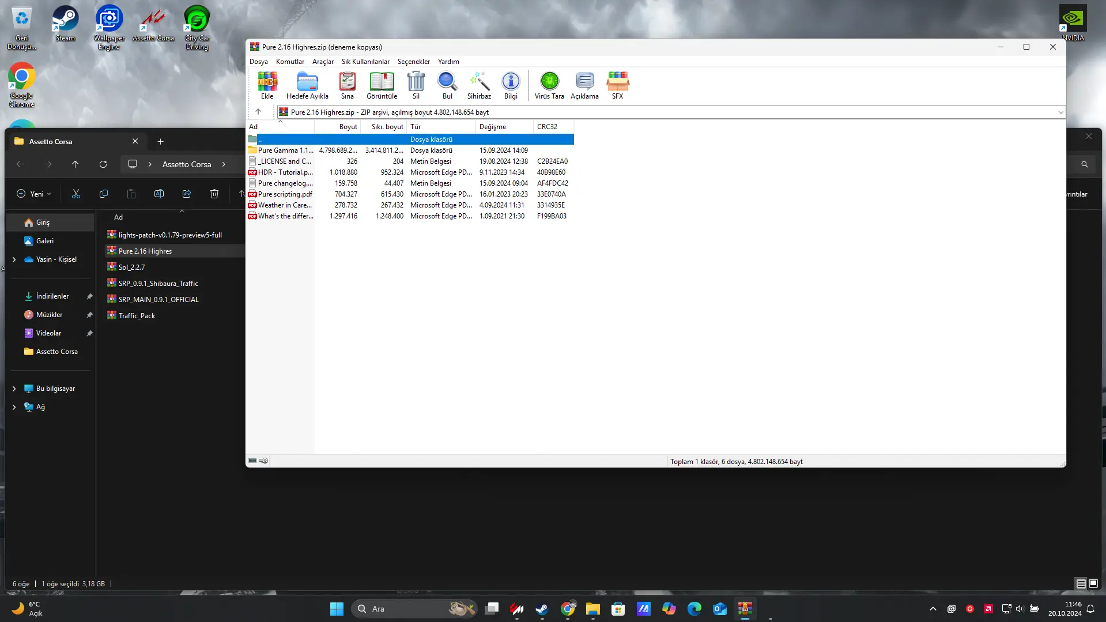Screen dimensions: 1106x622
Task: Open Google Chrome desktop shortcut
Action: 22,85
